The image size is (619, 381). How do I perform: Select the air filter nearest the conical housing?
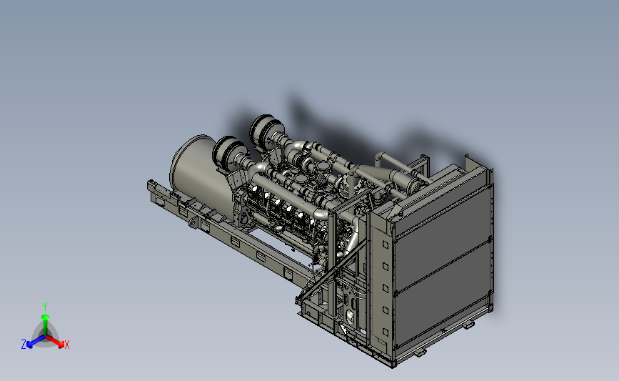tap(229, 154)
